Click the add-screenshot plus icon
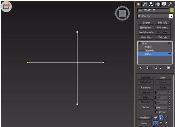The width and height of the screenshot is (175, 127). pos(6,7)
